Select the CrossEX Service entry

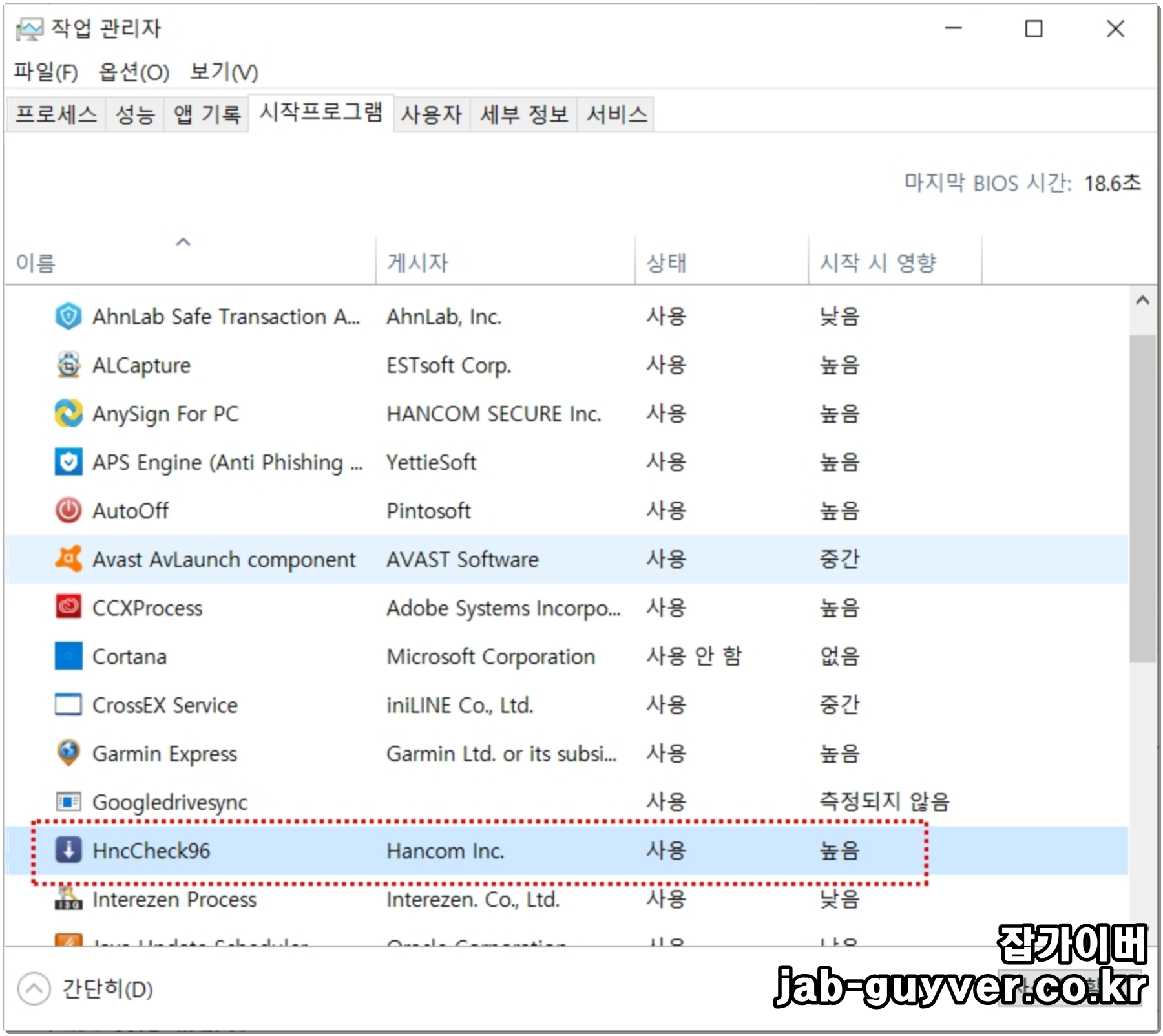click(165, 705)
